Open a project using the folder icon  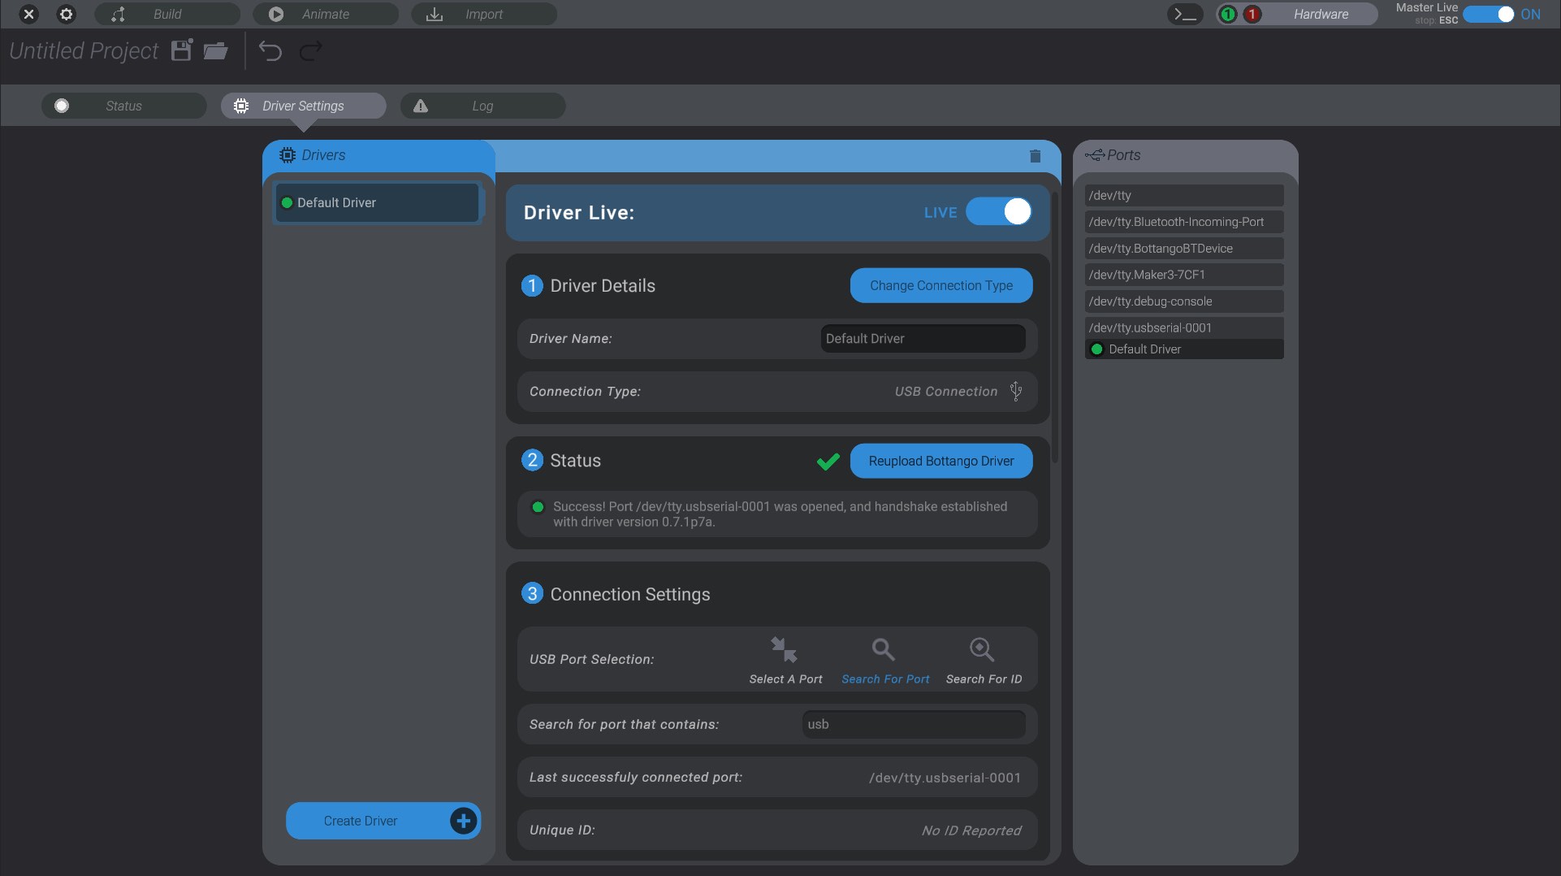pos(214,50)
